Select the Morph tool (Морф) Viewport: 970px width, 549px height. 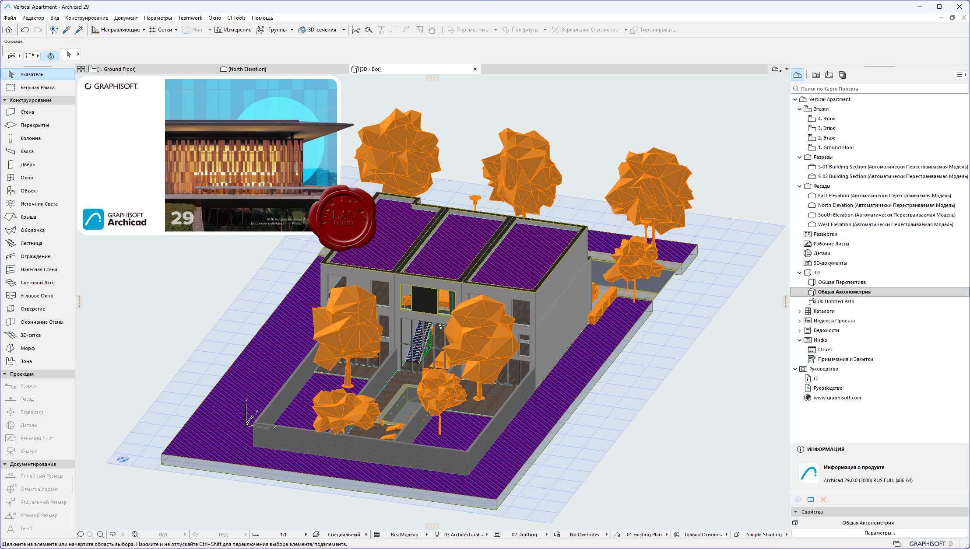pyautogui.click(x=27, y=348)
